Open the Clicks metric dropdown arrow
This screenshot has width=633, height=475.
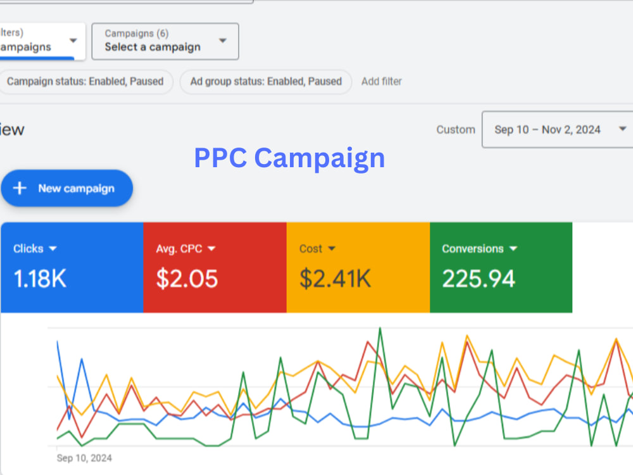tap(53, 248)
